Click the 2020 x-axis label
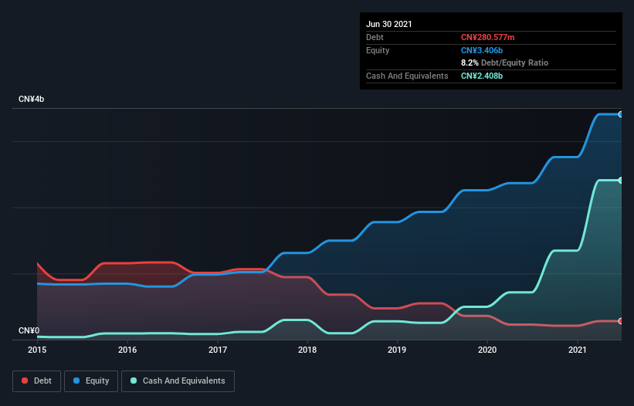Screen dimensions: 634x406 pos(487,350)
